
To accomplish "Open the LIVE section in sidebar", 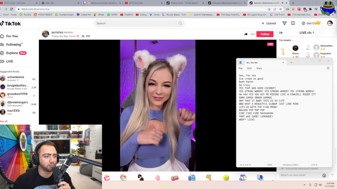I will pyautogui.click(x=7, y=61).
